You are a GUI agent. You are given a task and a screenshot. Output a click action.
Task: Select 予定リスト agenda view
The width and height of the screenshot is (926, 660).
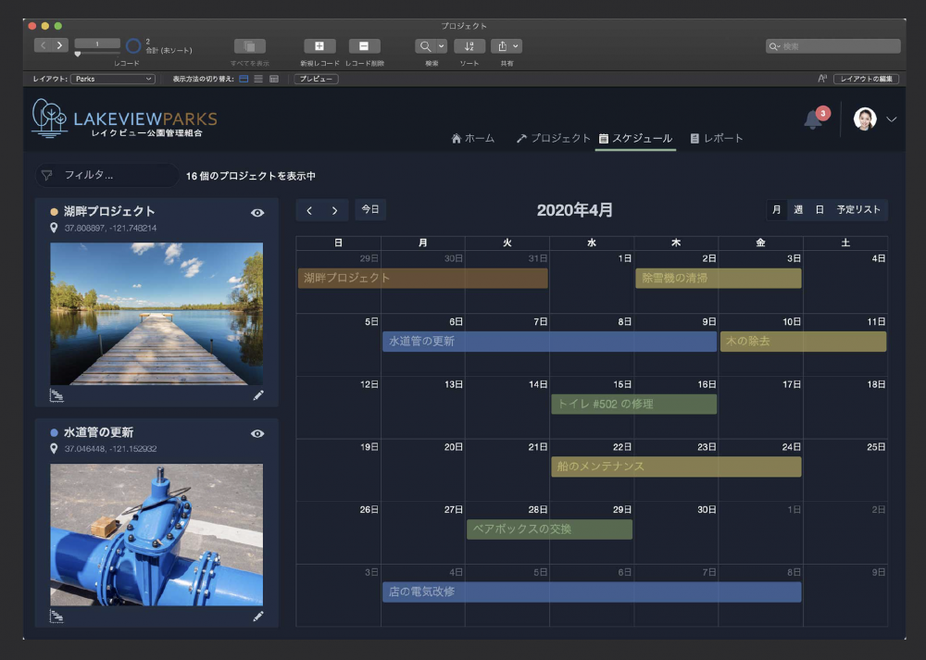(858, 209)
